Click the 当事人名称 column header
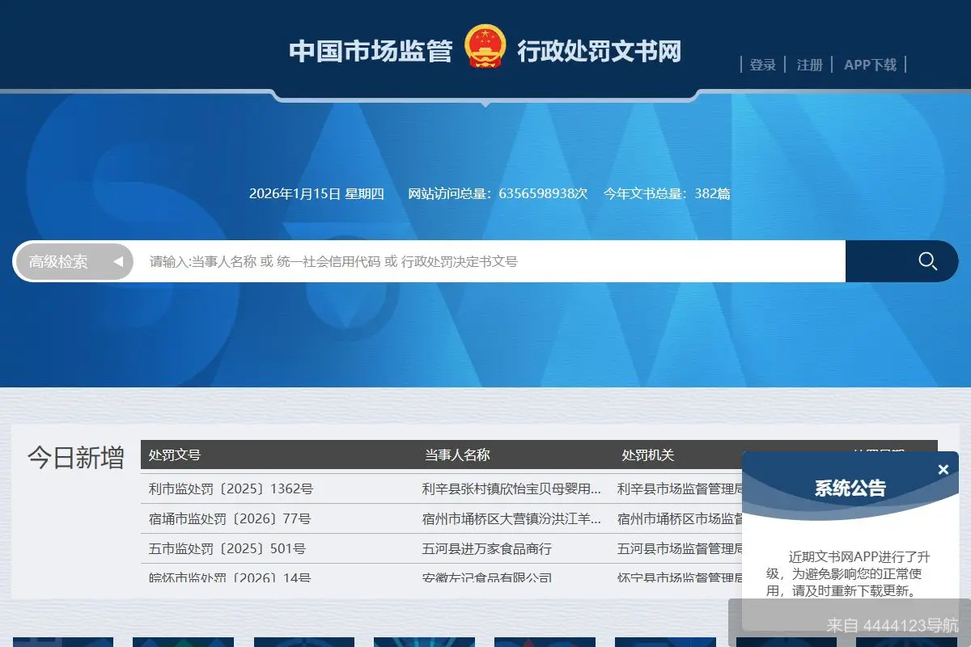 click(457, 455)
